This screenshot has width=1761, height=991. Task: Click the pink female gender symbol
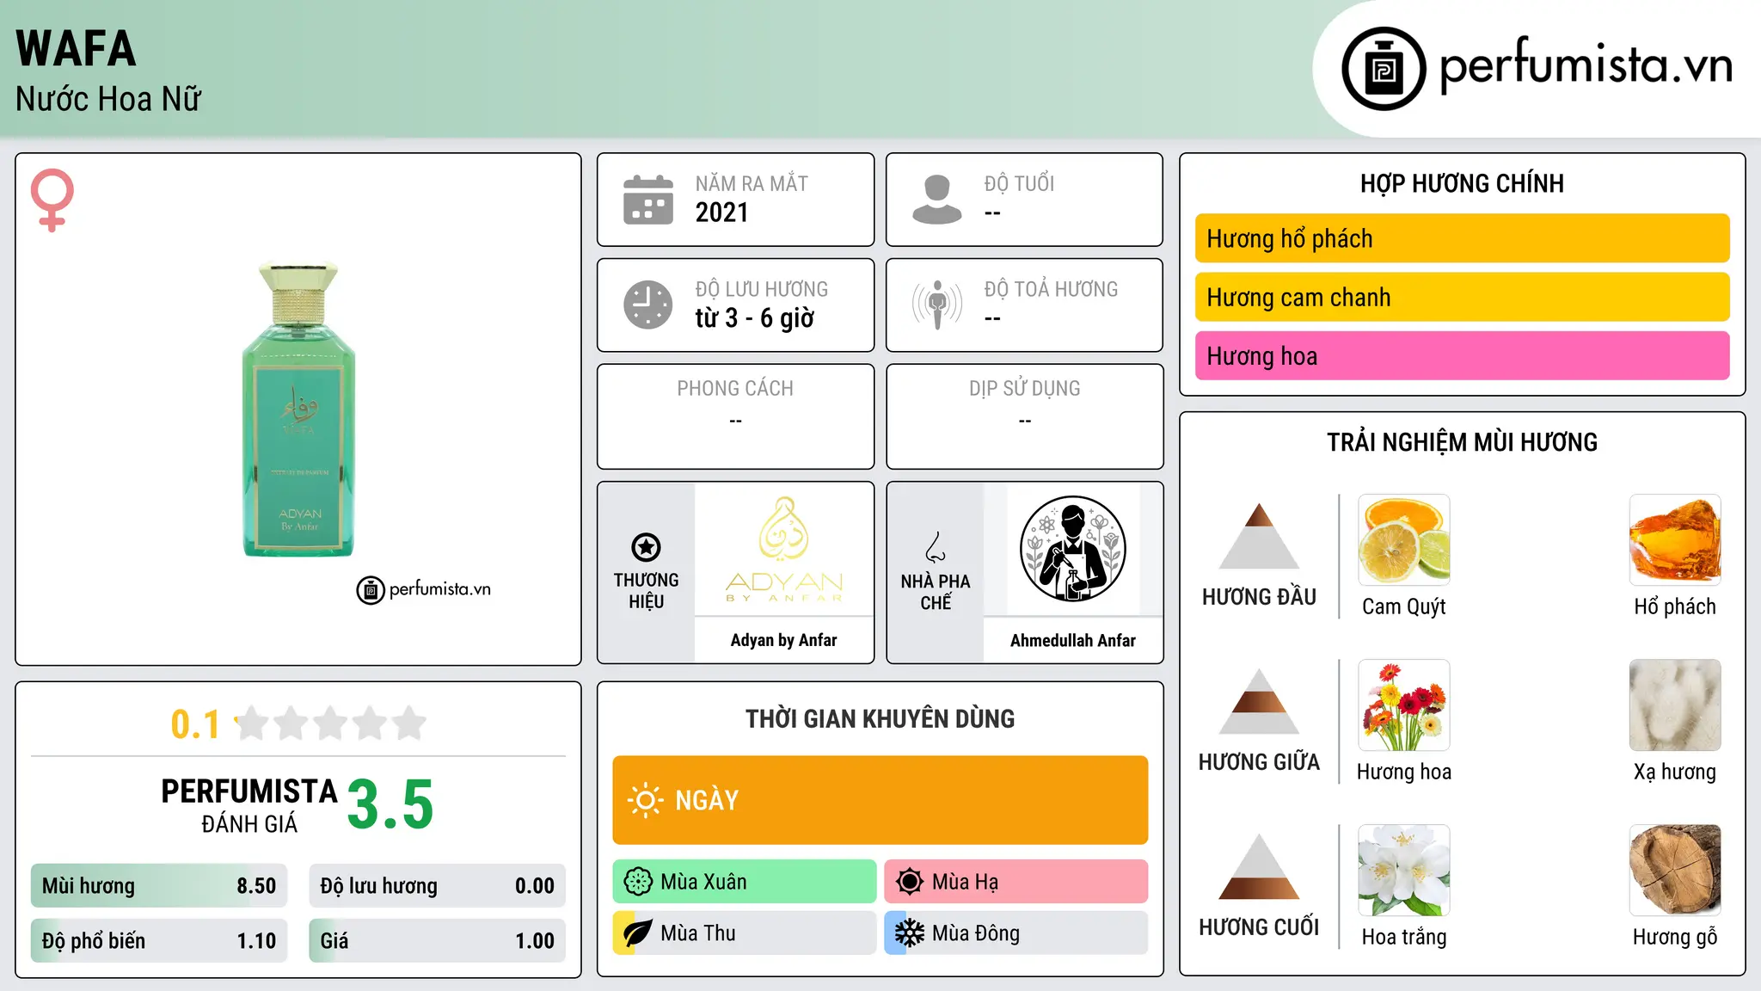click(x=52, y=200)
